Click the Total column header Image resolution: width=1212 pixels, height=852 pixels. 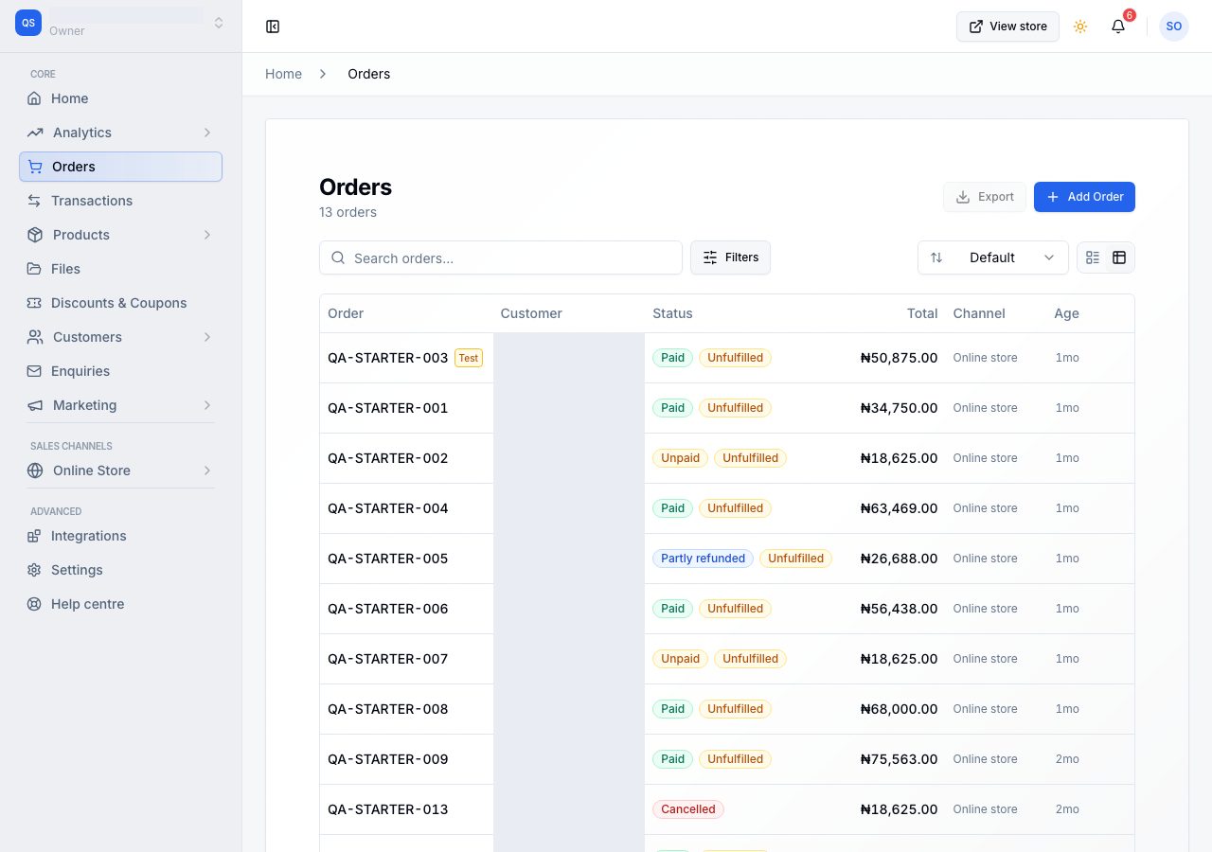pyautogui.click(x=922, y=313)
